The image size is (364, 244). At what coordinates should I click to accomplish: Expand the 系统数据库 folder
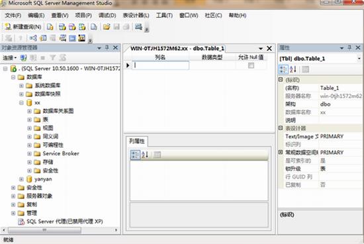pyautogui.click(x=21, y=85)
